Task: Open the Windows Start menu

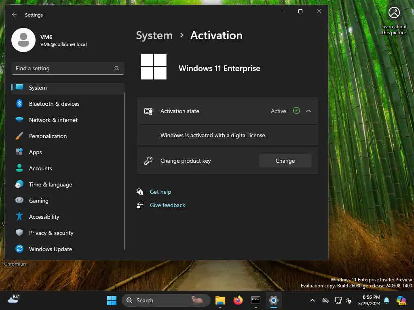Action: (x=112, y=300)
